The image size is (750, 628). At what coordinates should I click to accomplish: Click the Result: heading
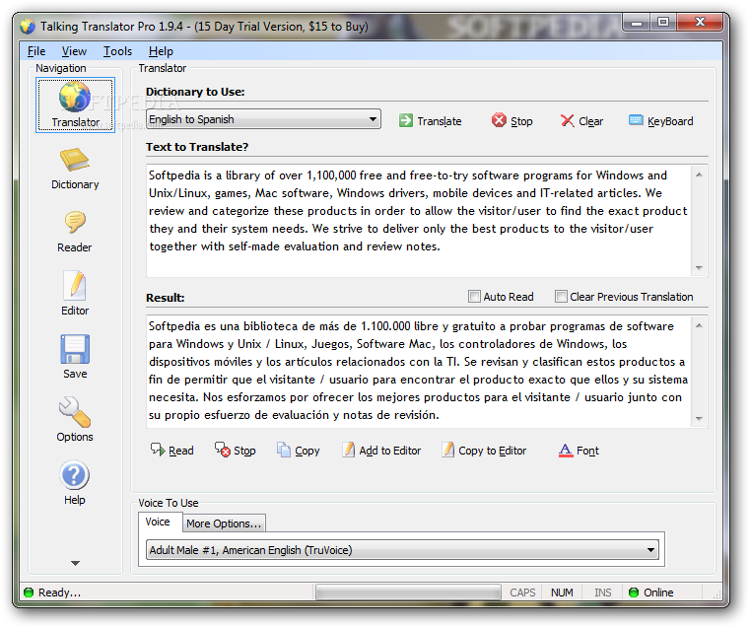165,298
